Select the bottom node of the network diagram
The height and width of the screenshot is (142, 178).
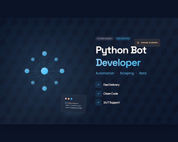(44, 88)
